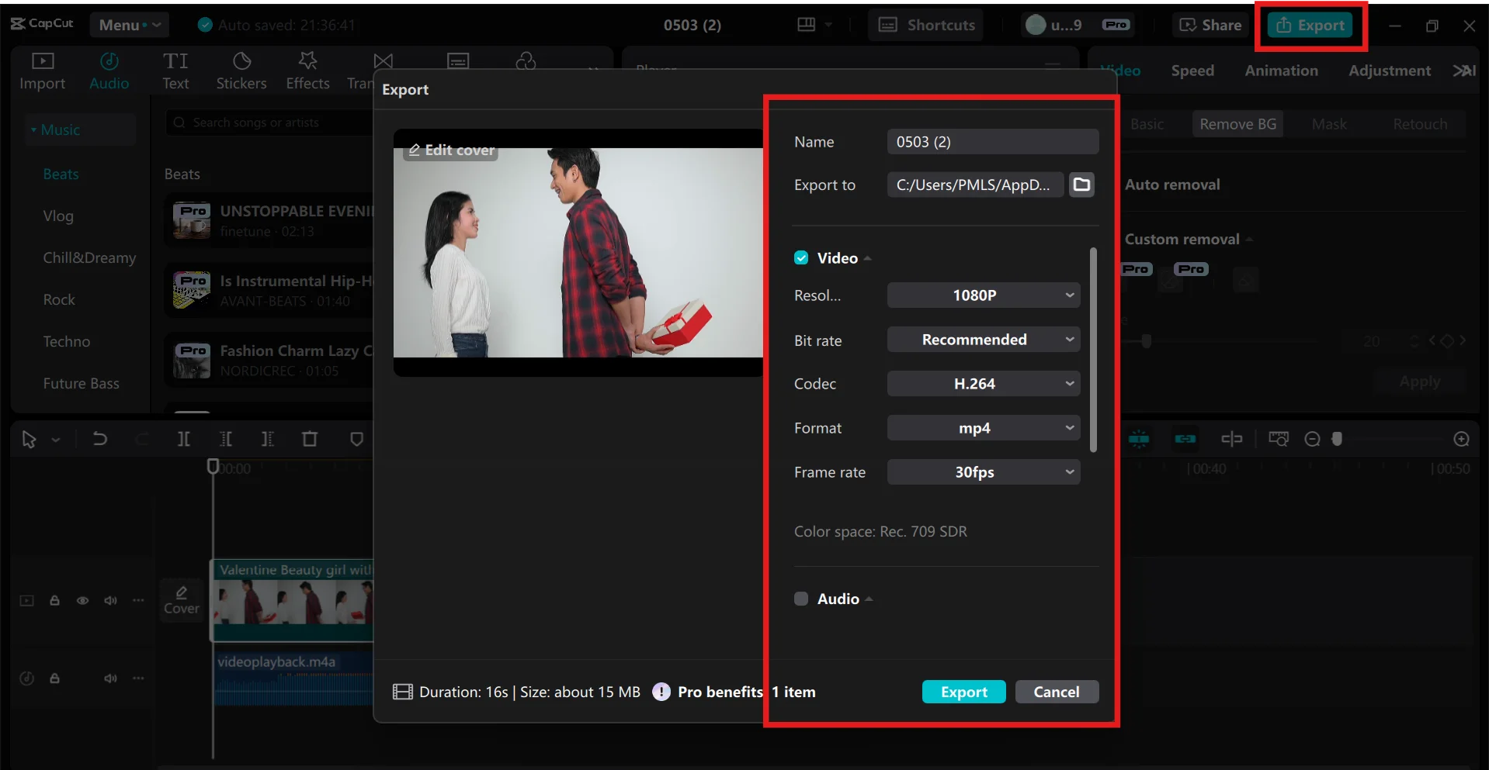Click the timeline zoom in icon
Image resolution: width=1489 pixels, height=770 pixels.
1461,440
